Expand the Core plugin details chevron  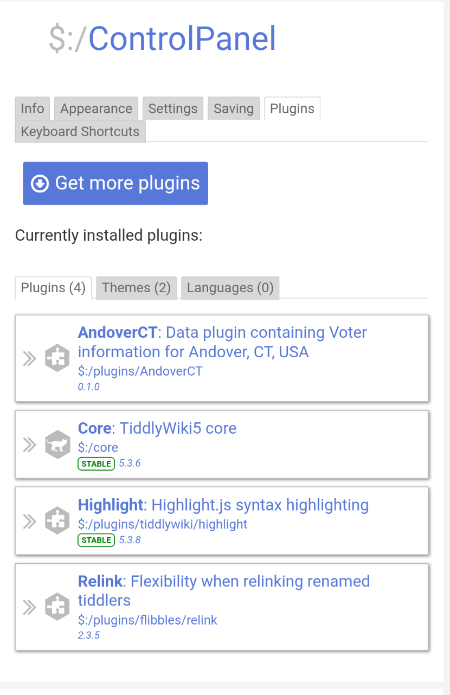pos(29,445)
